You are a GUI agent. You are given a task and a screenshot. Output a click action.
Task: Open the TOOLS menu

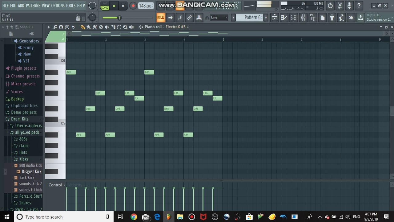(x=70, y=6)
